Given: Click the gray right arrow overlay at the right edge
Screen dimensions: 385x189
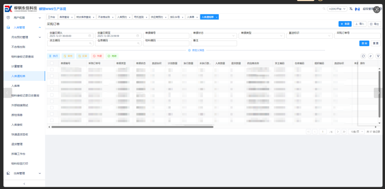Looking at the screenshot, I should (378, 93).
